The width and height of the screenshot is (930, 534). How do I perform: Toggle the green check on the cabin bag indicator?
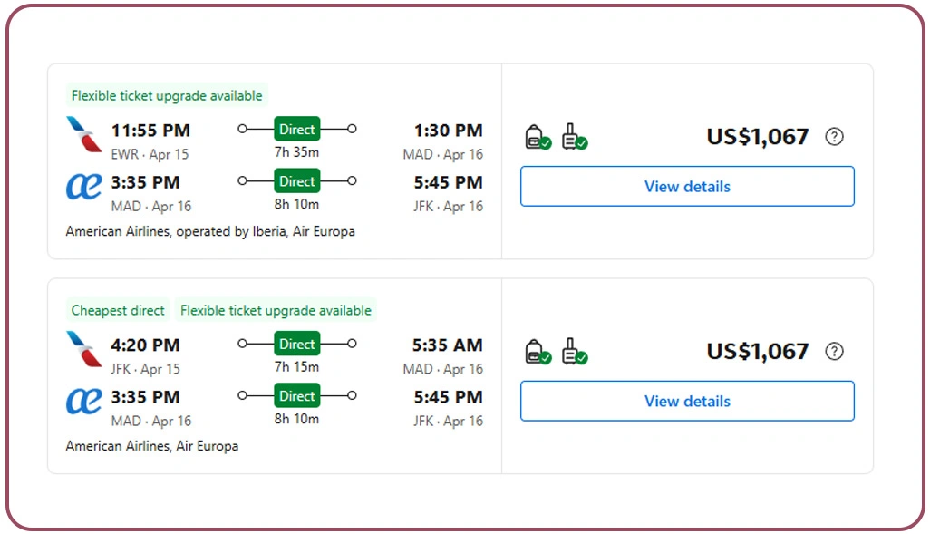[544, 142]
